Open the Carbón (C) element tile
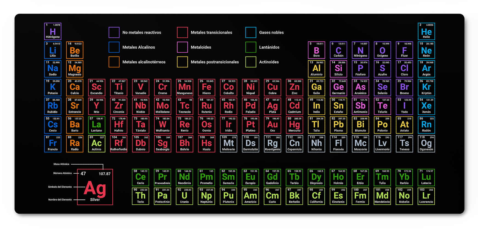478x231 pixels. (x=338, y=50)
